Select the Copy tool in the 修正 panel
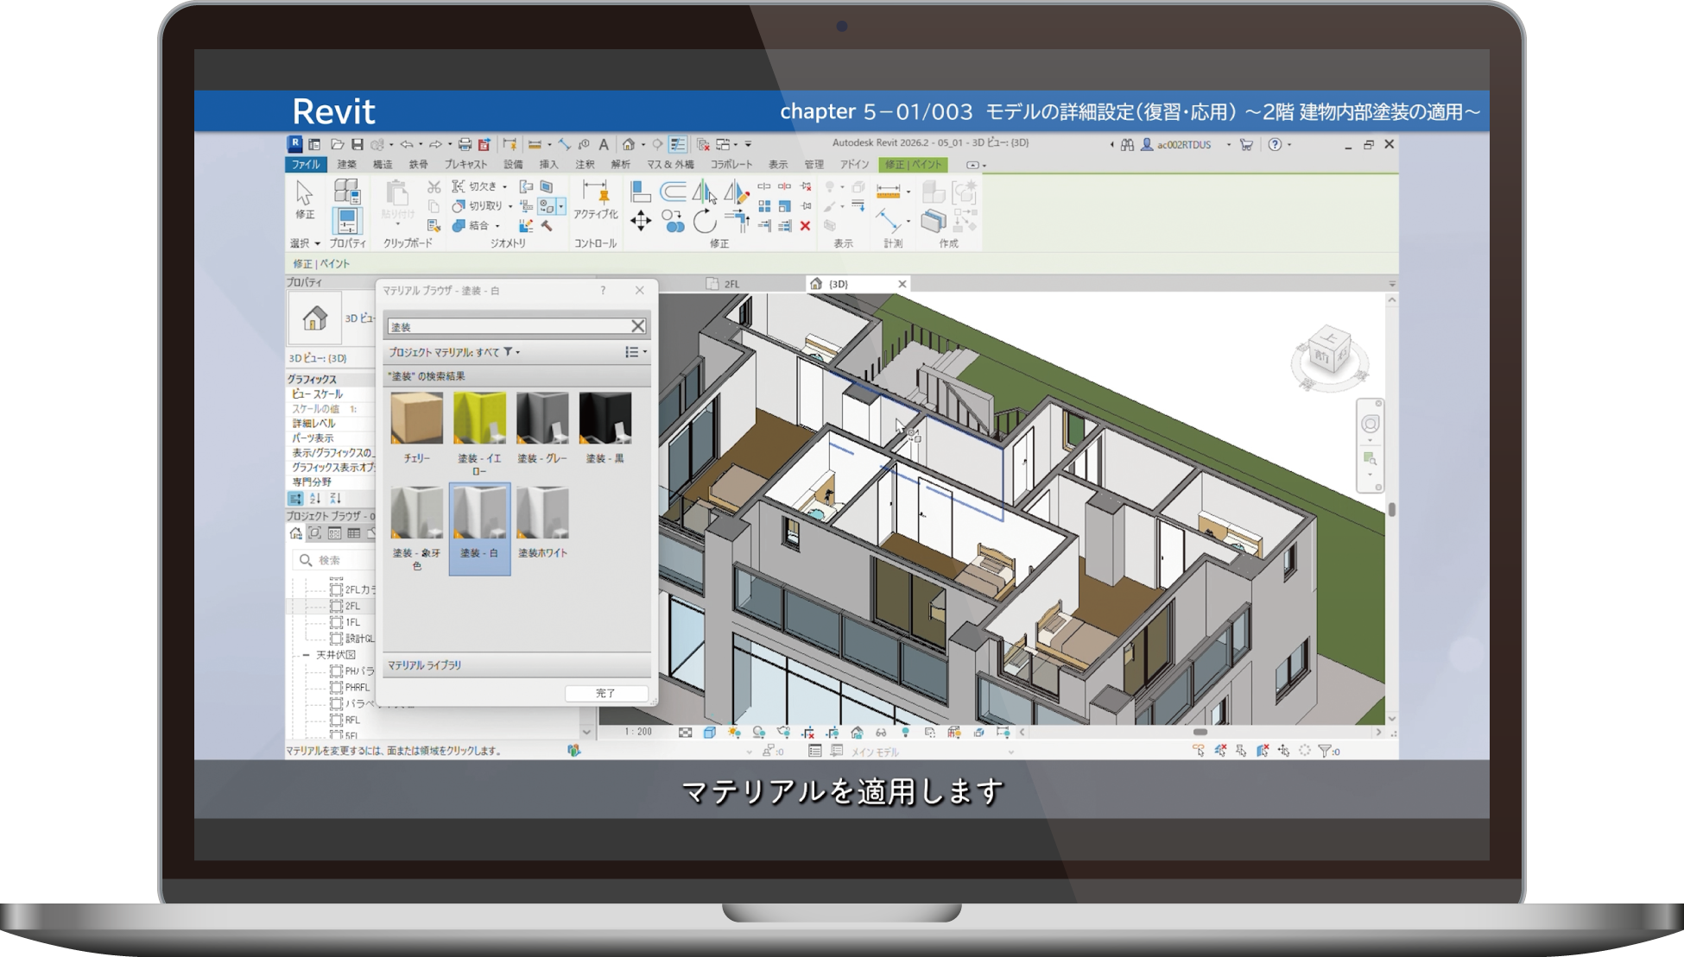Screen dimensions: 1684x957 (673, 222)
